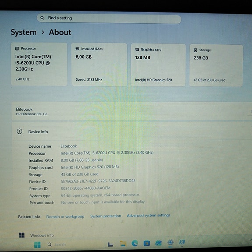Click the Device name label
Image resolution: width=252 pixels, height=252 pixels.
40,146
